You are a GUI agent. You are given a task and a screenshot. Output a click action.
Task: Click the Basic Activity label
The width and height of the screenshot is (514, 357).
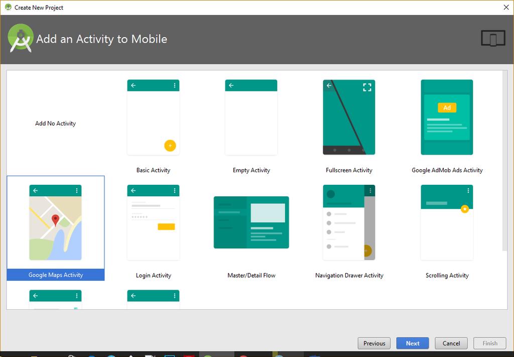click(x=153, y=170)
